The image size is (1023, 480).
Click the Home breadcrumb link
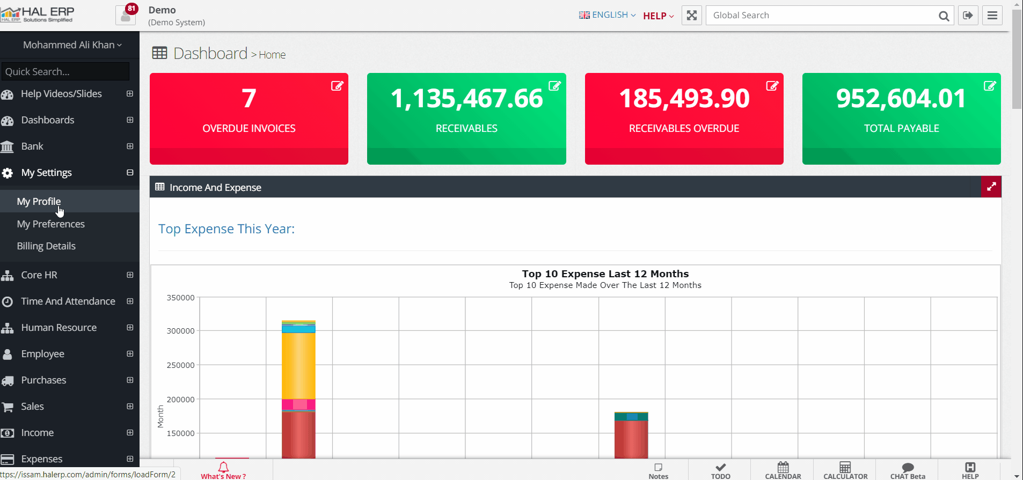tap(272, 55)
